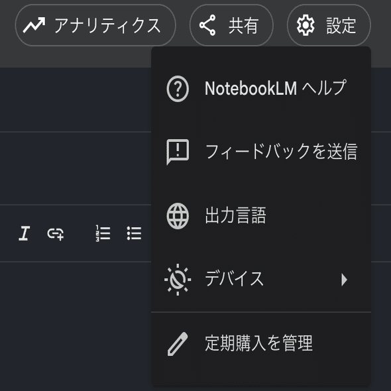This screenshot has width=391, height=391.
Task: Click the pencil icon for subscription management
Action: (x=178, y=344)
